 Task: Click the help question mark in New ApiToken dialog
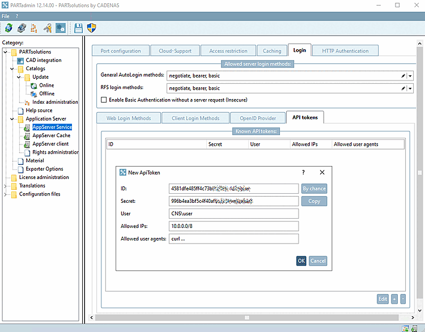pyautogui.click(x=303, y=172)
